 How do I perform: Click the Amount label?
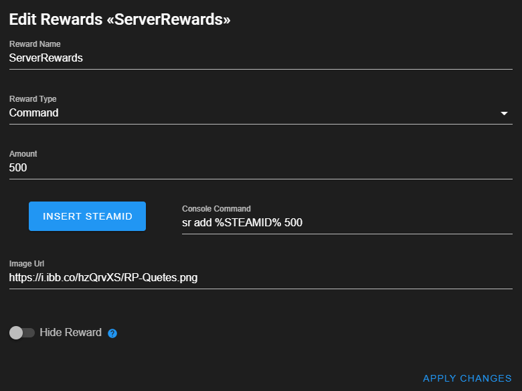pos(23,154)
